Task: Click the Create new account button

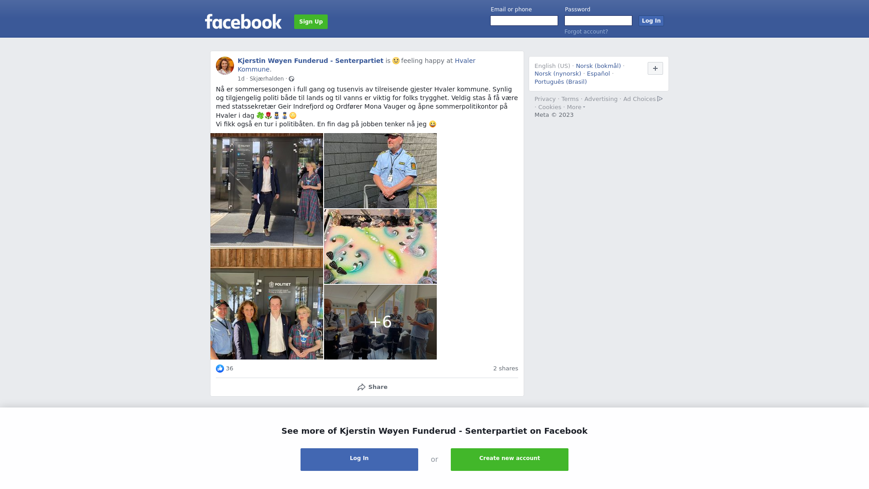Action: click(x=510, y=460)
